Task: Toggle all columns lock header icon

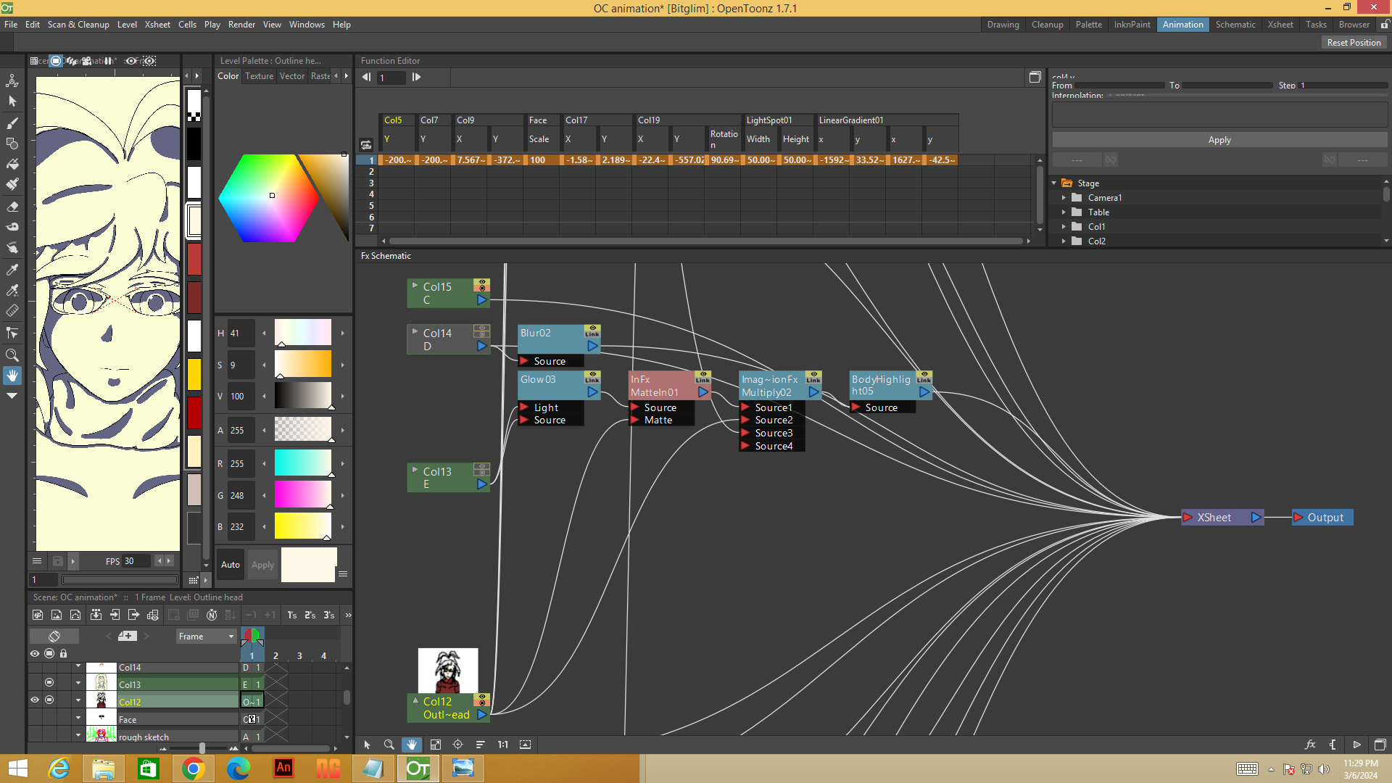Action: 64,654
